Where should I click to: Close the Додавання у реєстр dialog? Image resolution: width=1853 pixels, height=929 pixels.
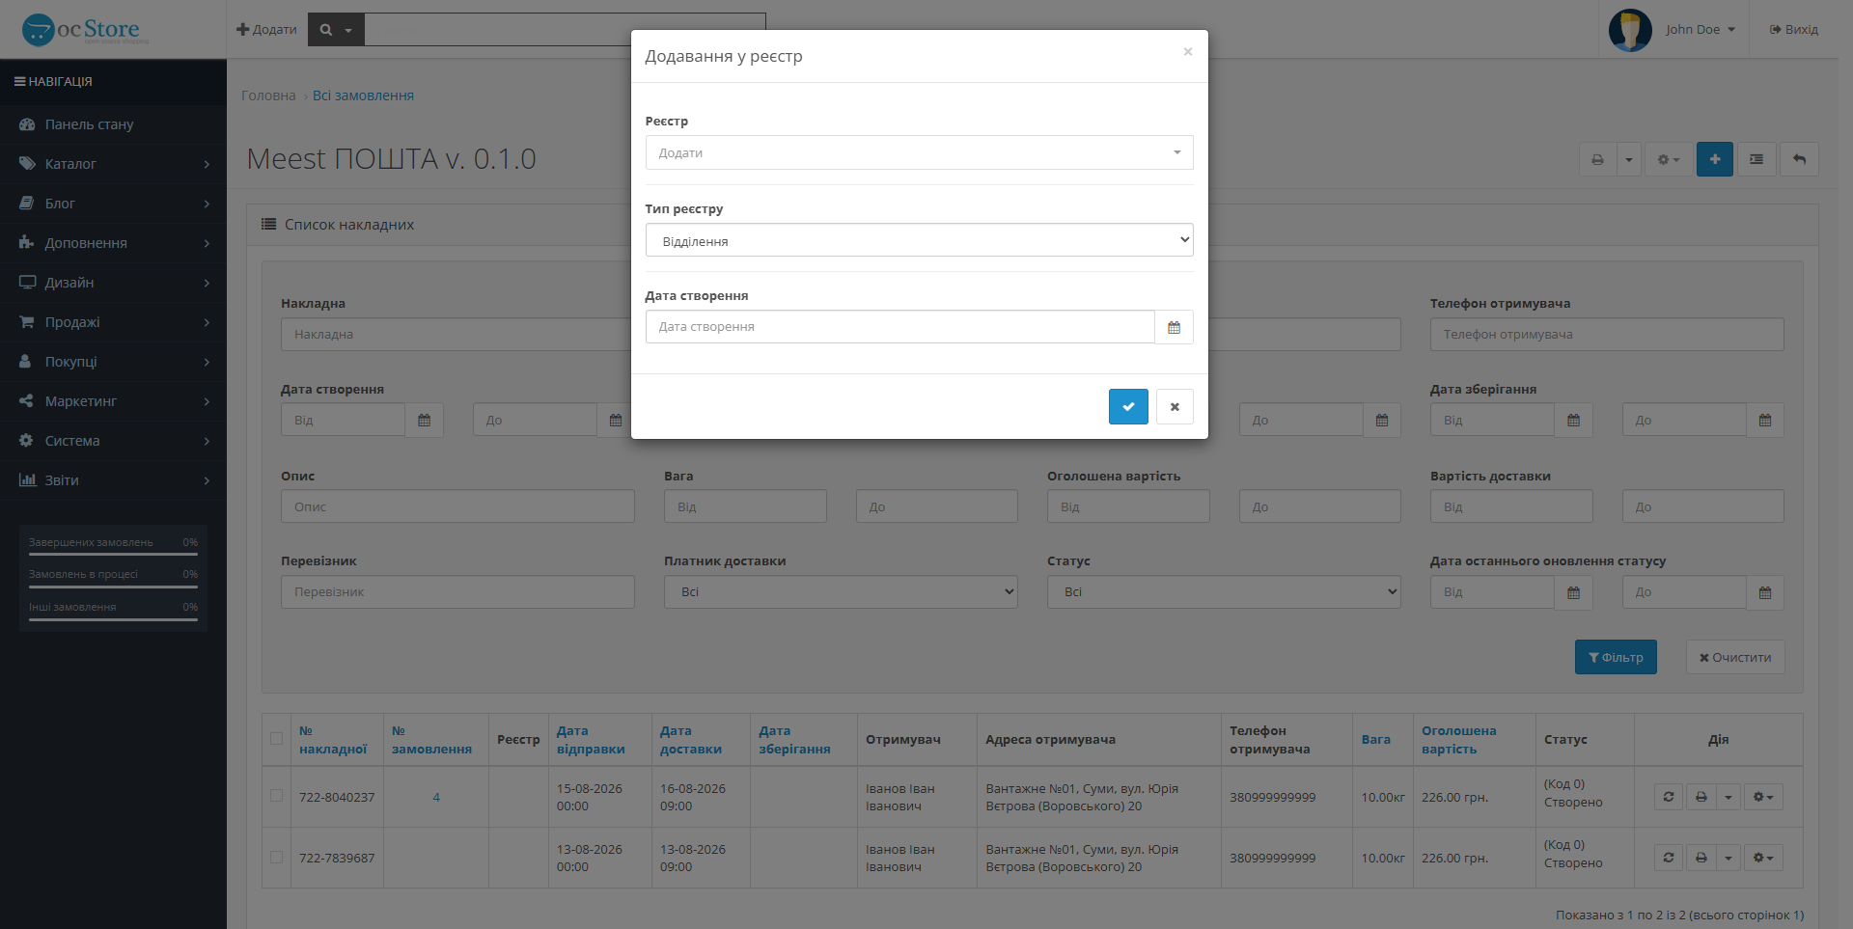click(x=1188, y=52)
